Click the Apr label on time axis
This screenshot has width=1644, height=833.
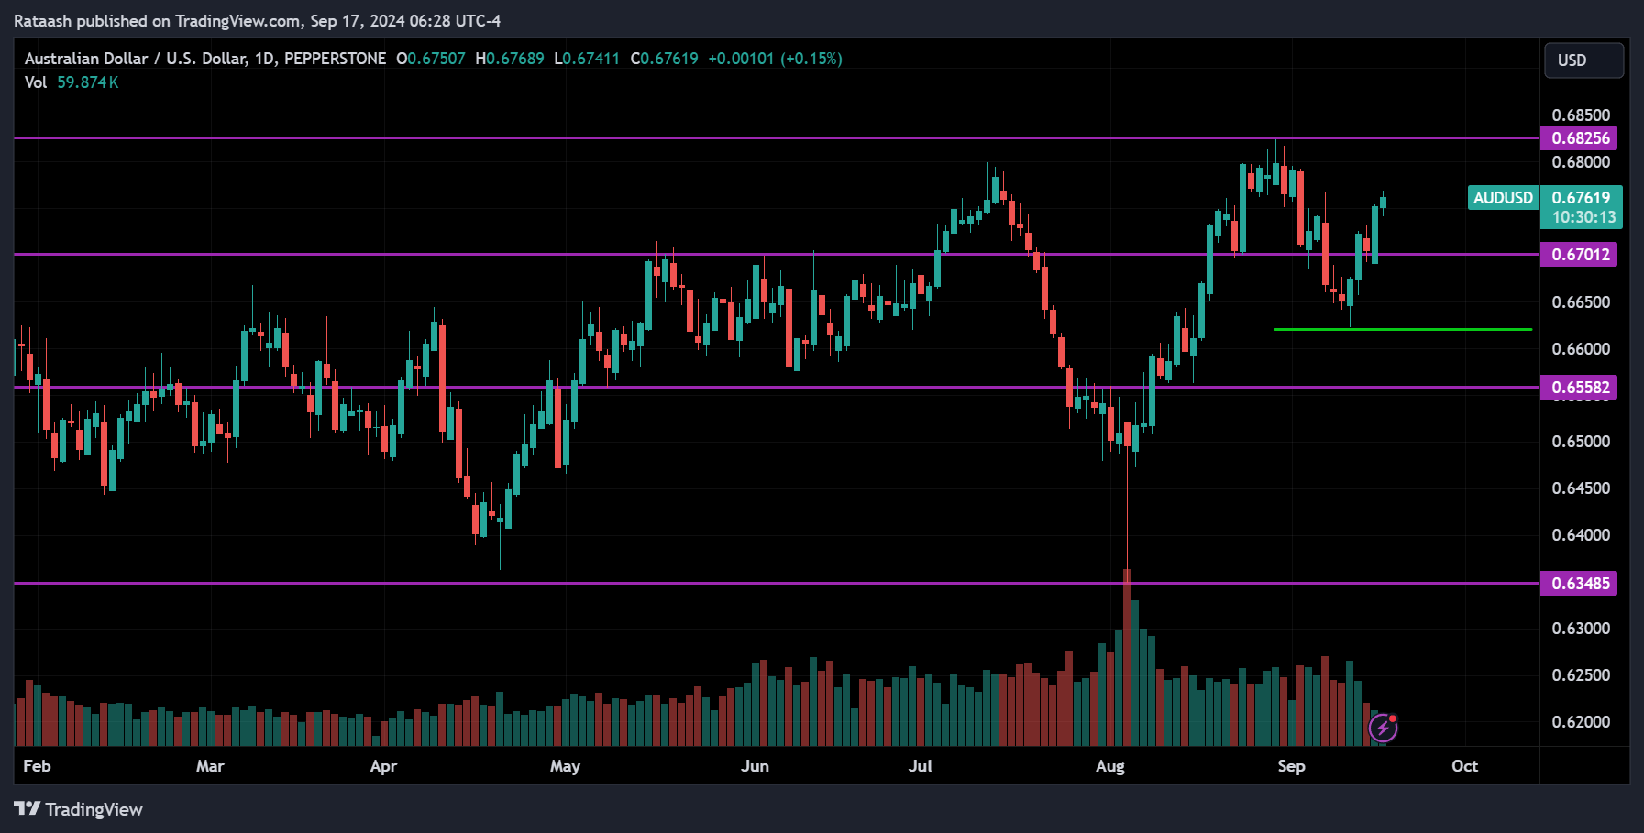pos(383,766)
